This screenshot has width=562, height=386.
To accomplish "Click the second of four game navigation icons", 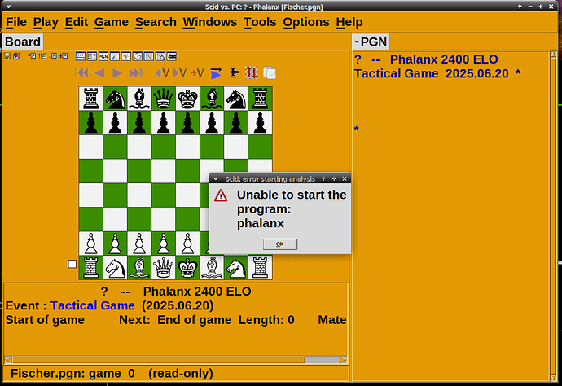I will click(x=42, y=56).
